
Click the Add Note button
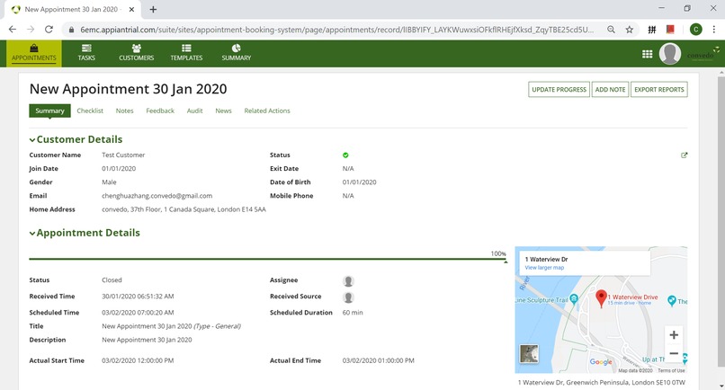[x=611, y=90]
